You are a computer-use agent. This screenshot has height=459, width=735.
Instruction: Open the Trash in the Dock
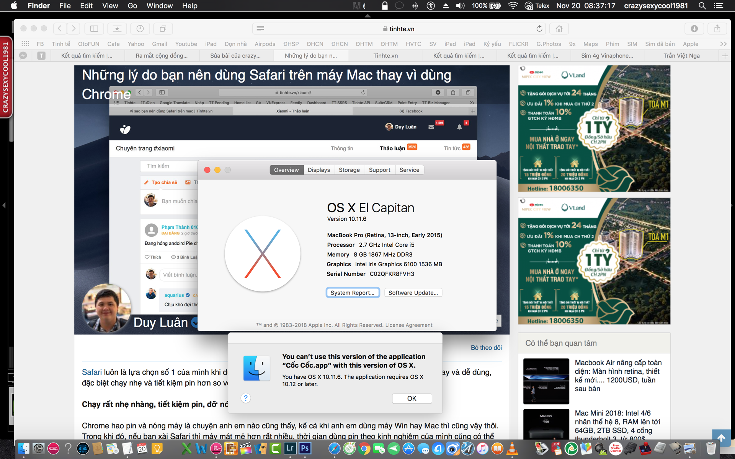point(711,448)
